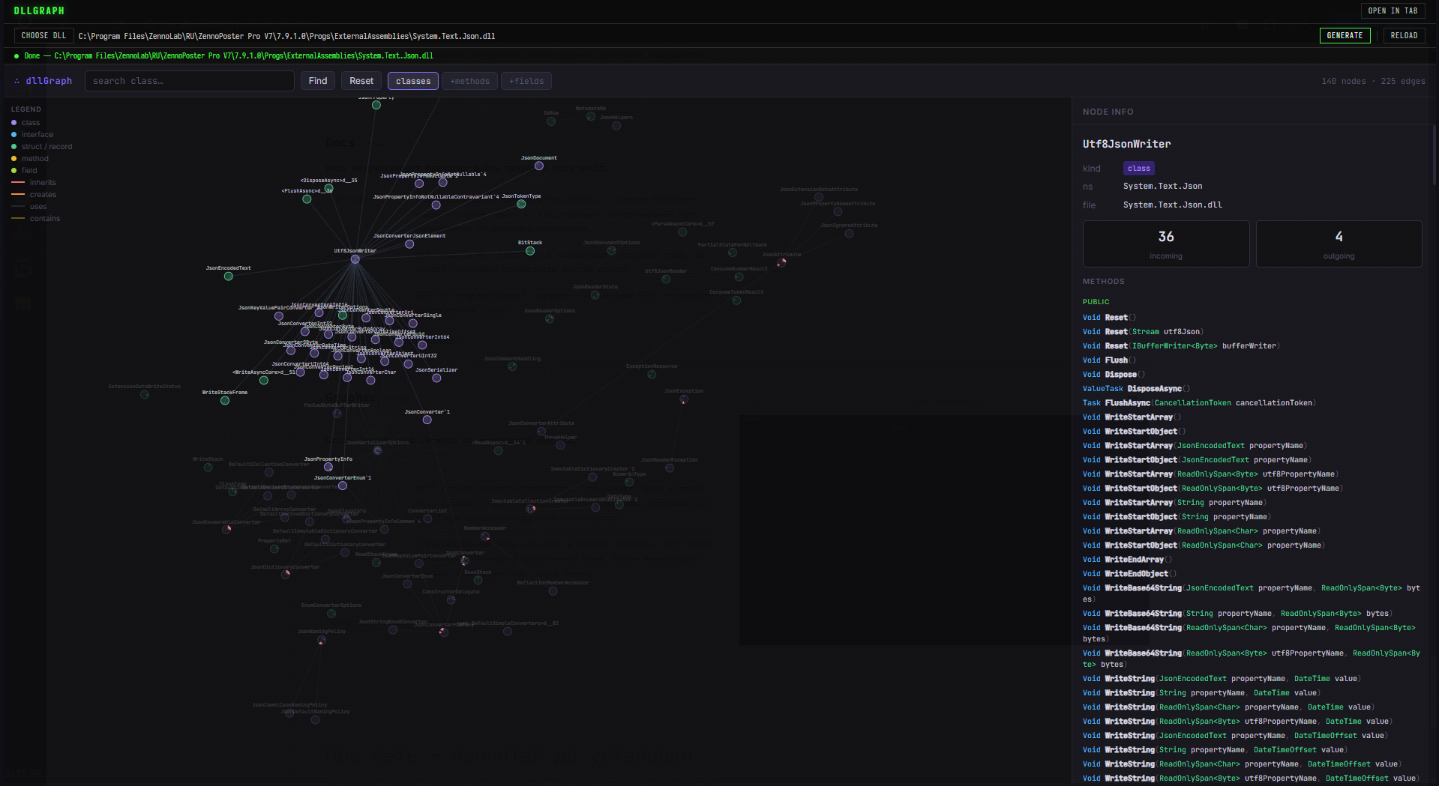Enable the +fields filter
Viewport: 1439px width, 786px height.
pyautogui.click(x=526, y=81)
